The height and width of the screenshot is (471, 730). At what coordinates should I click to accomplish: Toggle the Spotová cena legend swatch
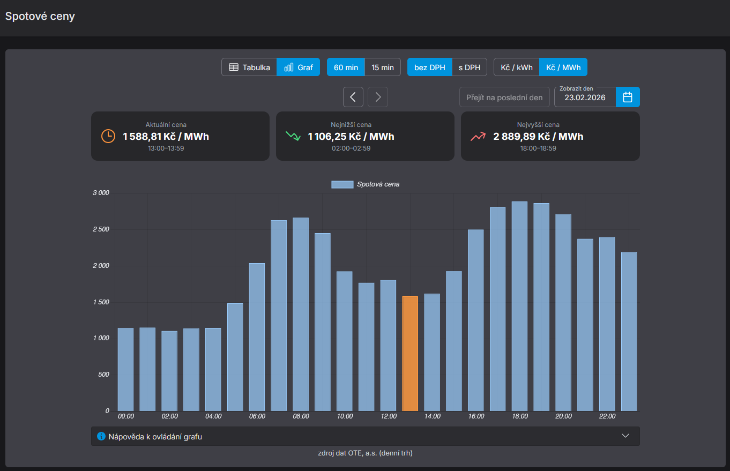point(342,184)
